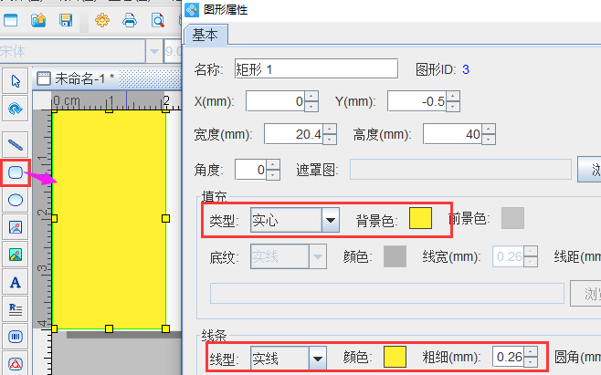Click the yellow line 颜色 swatch
Image resolution: width=601 pixels, height=375 pixels.
[x=395, y=358]
